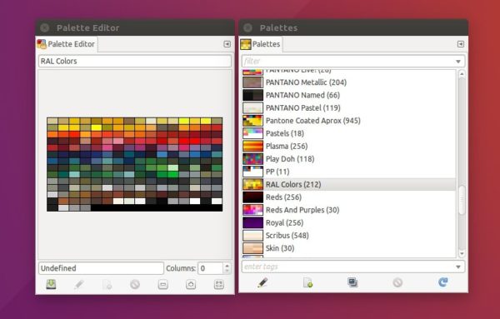Switch to the Palette Editor tab
The height and width of the screenshot is (319, 500).
point(67,44)
